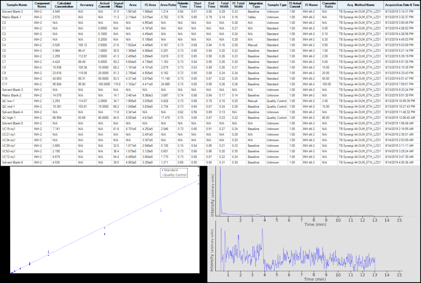Select the Valley integration type cell
Screen dimensions: 421x283
coord(252,17)
